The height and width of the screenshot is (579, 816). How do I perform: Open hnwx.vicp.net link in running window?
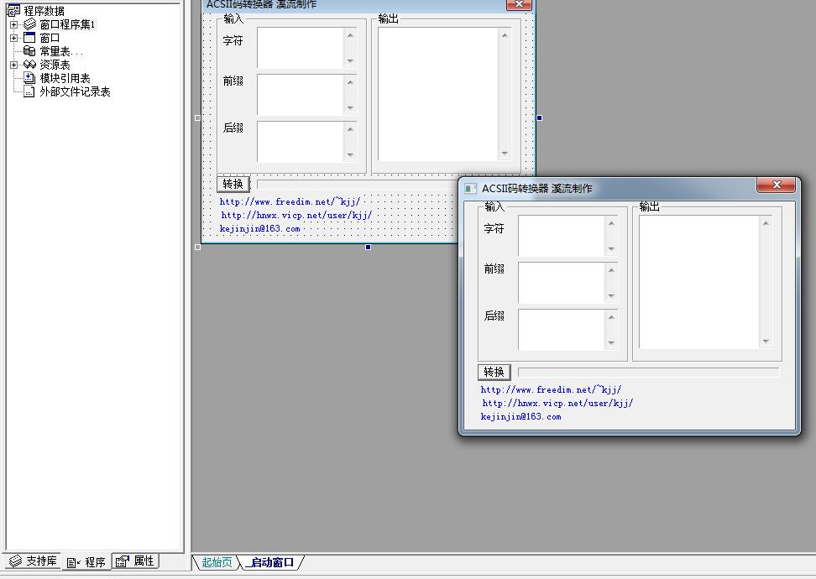[557, 403]
